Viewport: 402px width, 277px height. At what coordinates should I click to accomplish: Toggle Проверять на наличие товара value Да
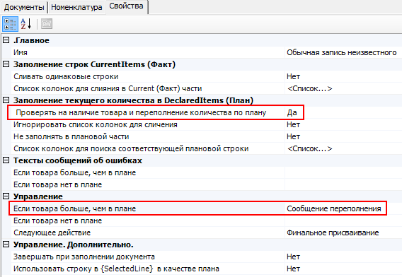tap(343, 112)
